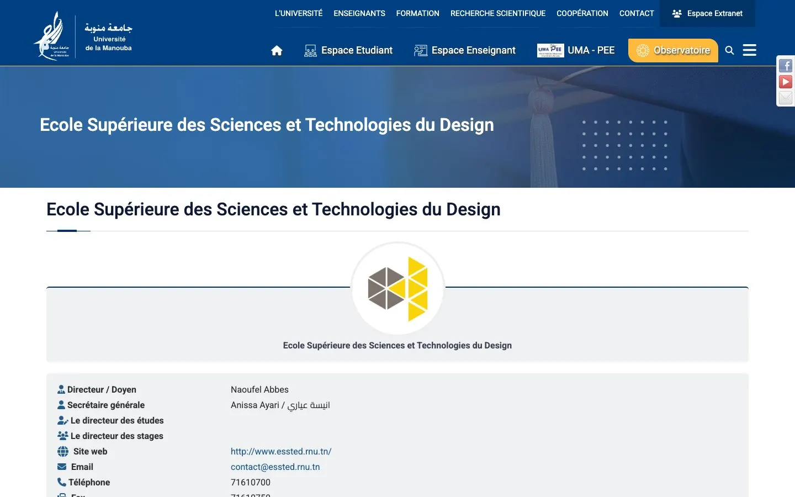Open the UMA - PEE link
Viewport: 795px width, 497px height.
point(576,50)
